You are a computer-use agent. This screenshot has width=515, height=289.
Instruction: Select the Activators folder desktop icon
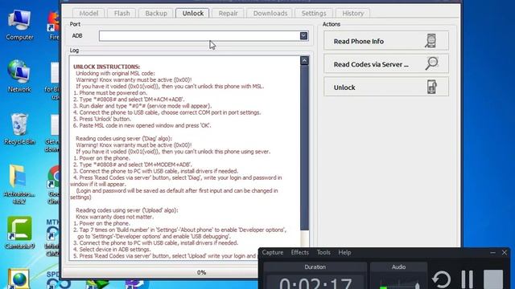coord(19,184)
